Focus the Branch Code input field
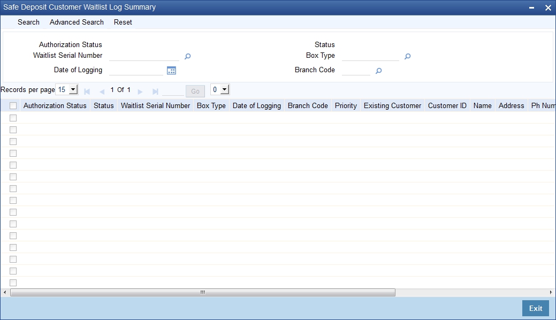This screenshot has height=320, width=556. 356,70
